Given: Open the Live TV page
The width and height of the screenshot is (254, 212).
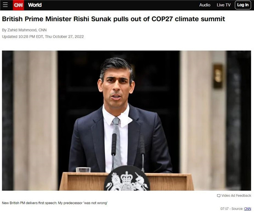Looking at the screenshot, I should point(224,5).
